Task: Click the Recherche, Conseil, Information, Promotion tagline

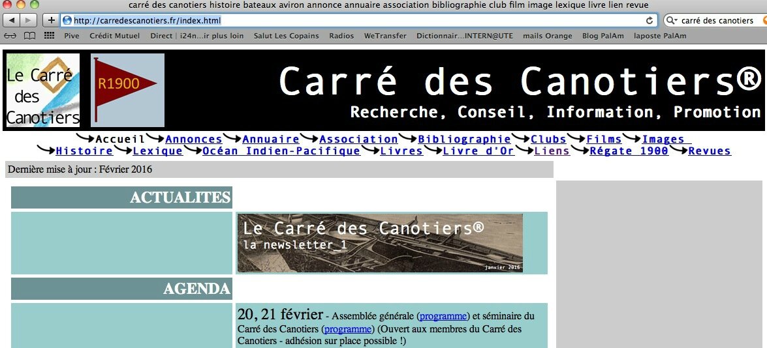Action: coord(556,112)
